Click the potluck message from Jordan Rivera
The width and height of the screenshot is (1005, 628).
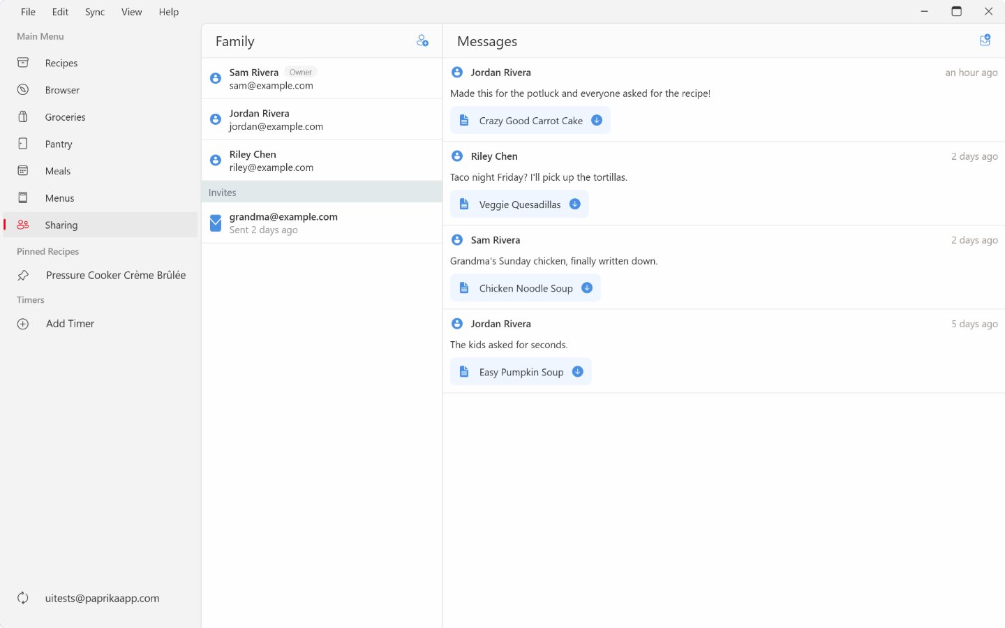(x=580, y=94)
